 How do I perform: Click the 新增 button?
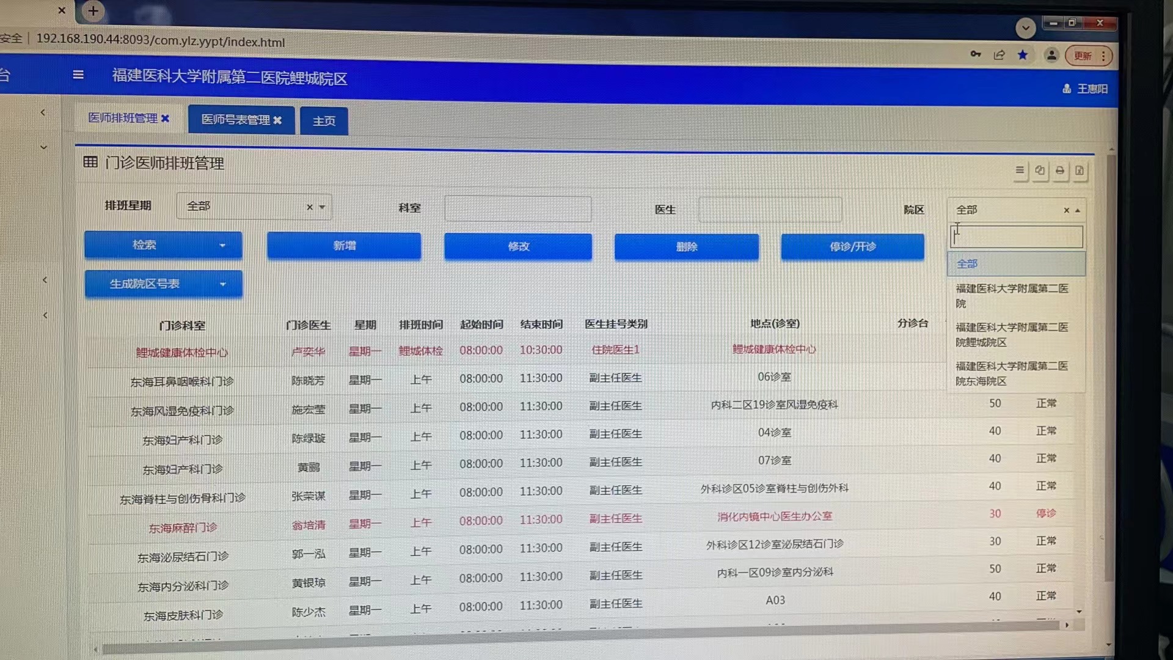tap(344, 246)
